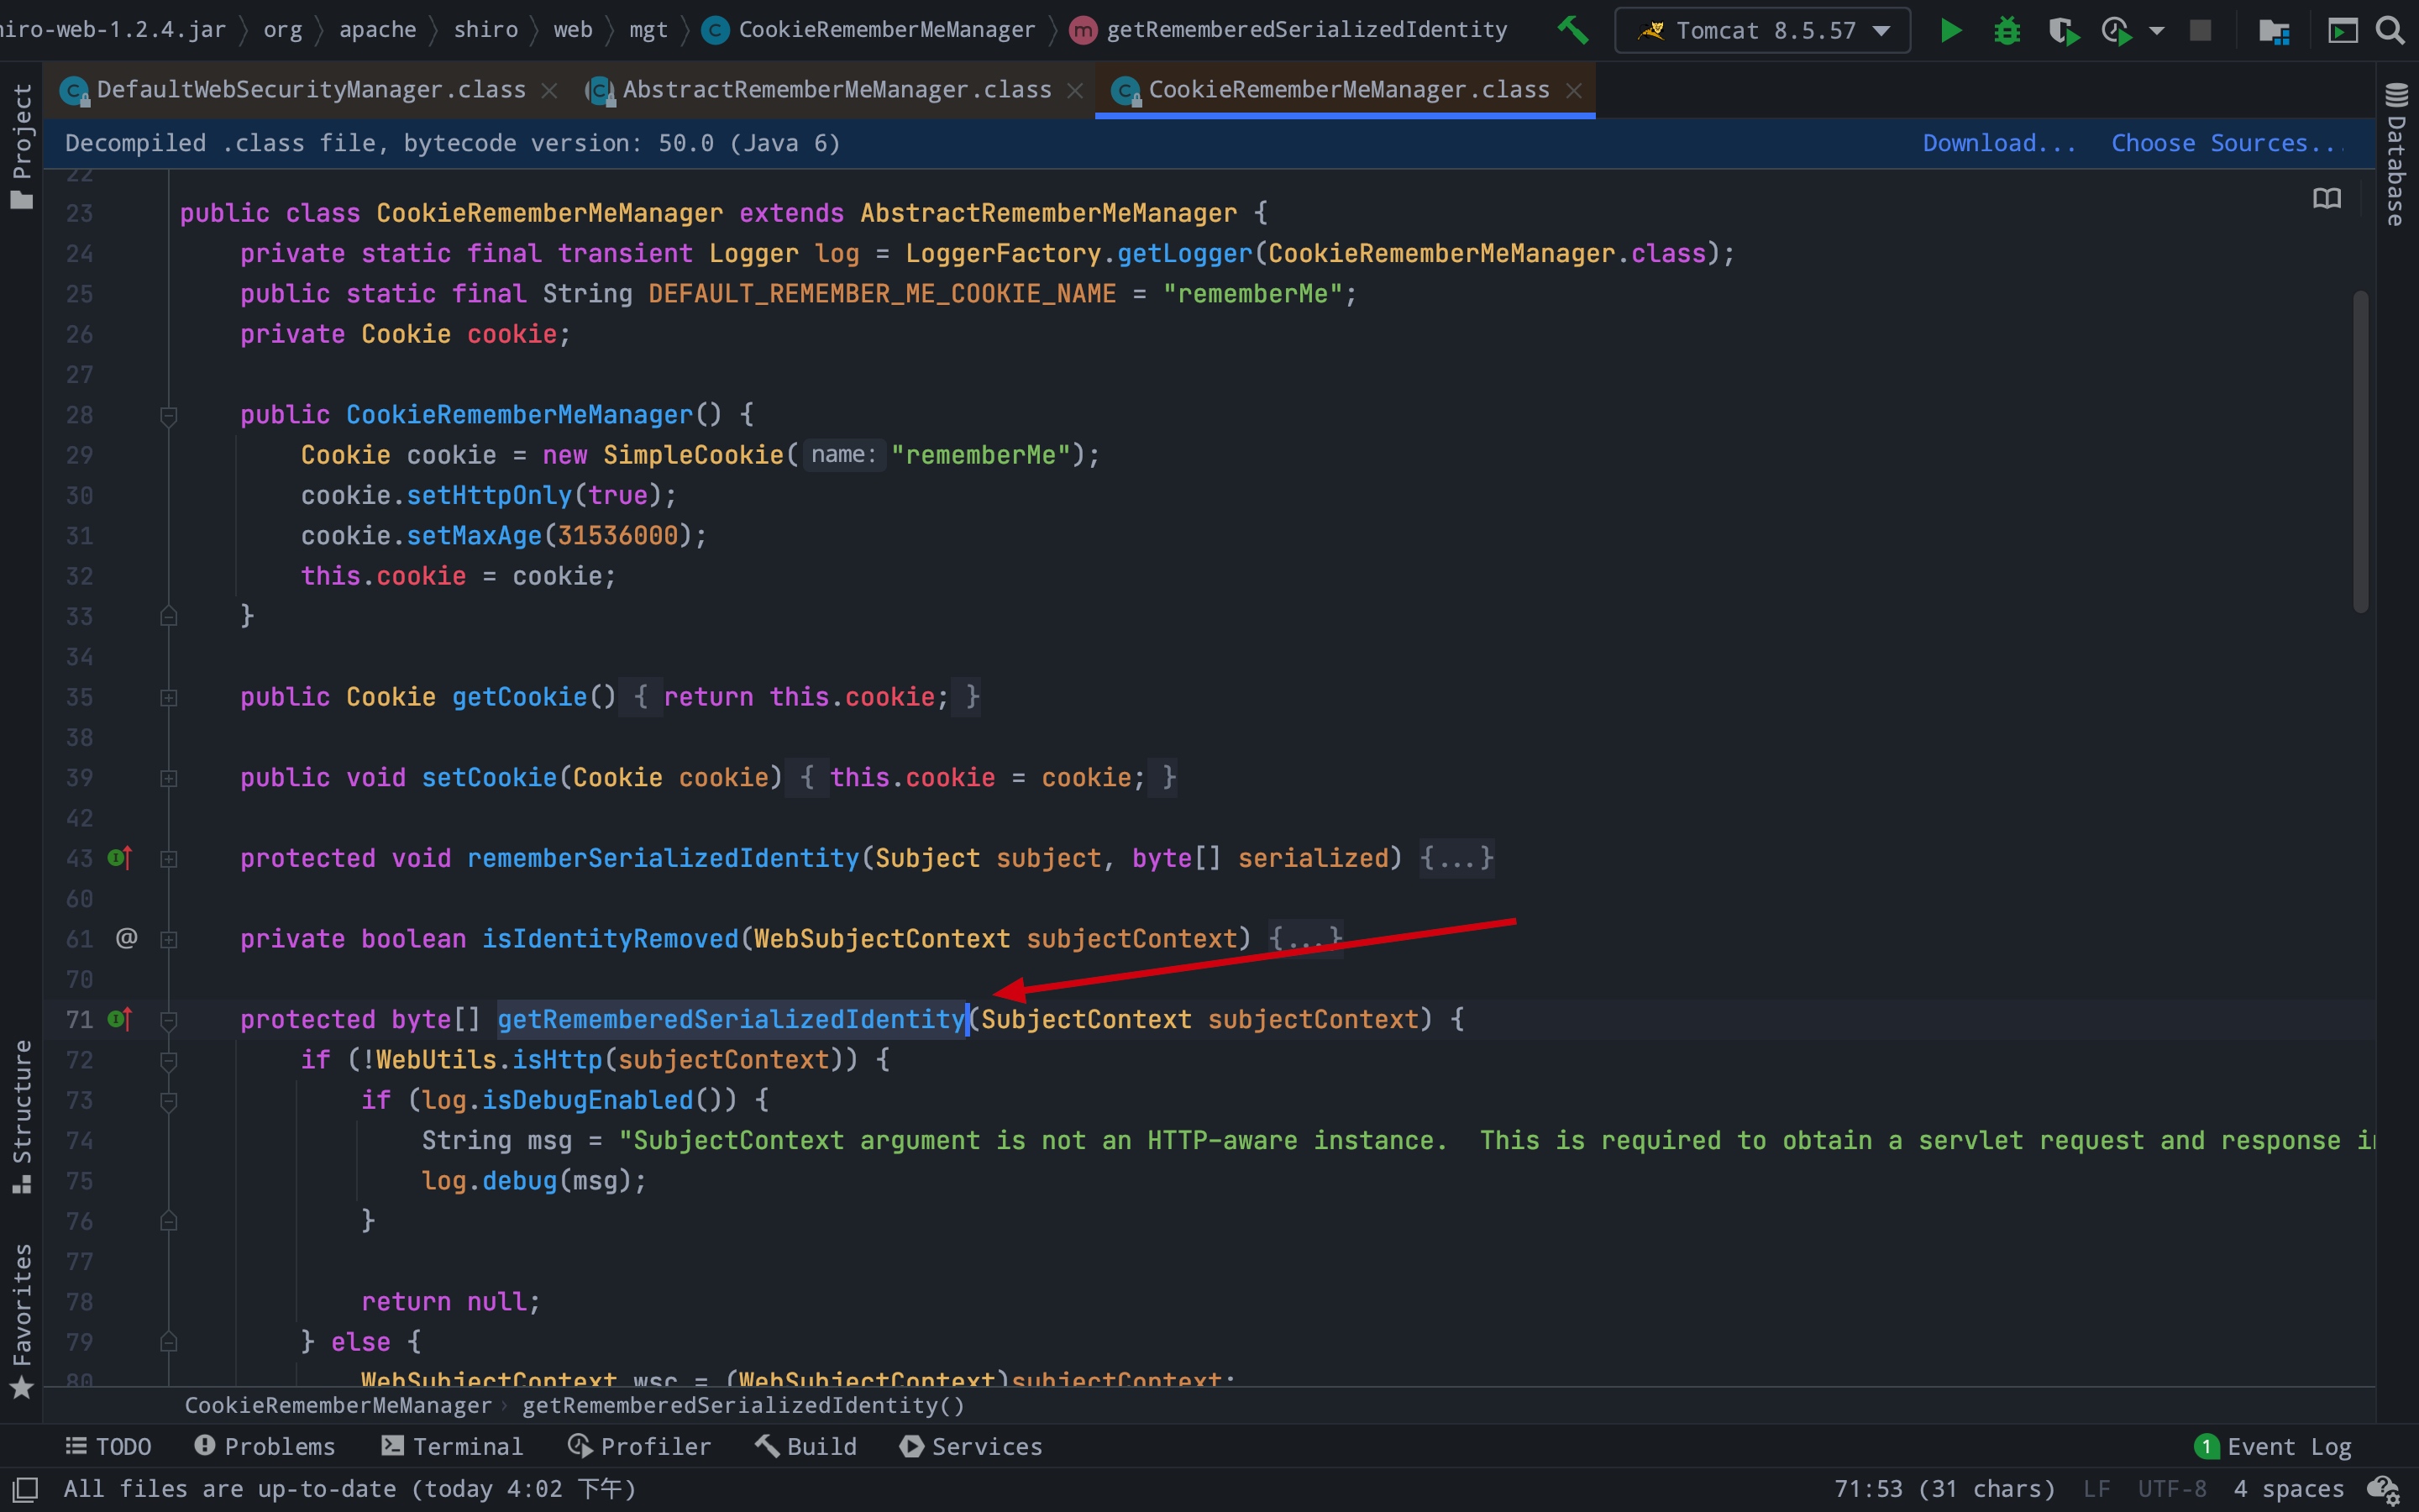
Task: Open the Terminal tool window
Action: click(453, 1447)
